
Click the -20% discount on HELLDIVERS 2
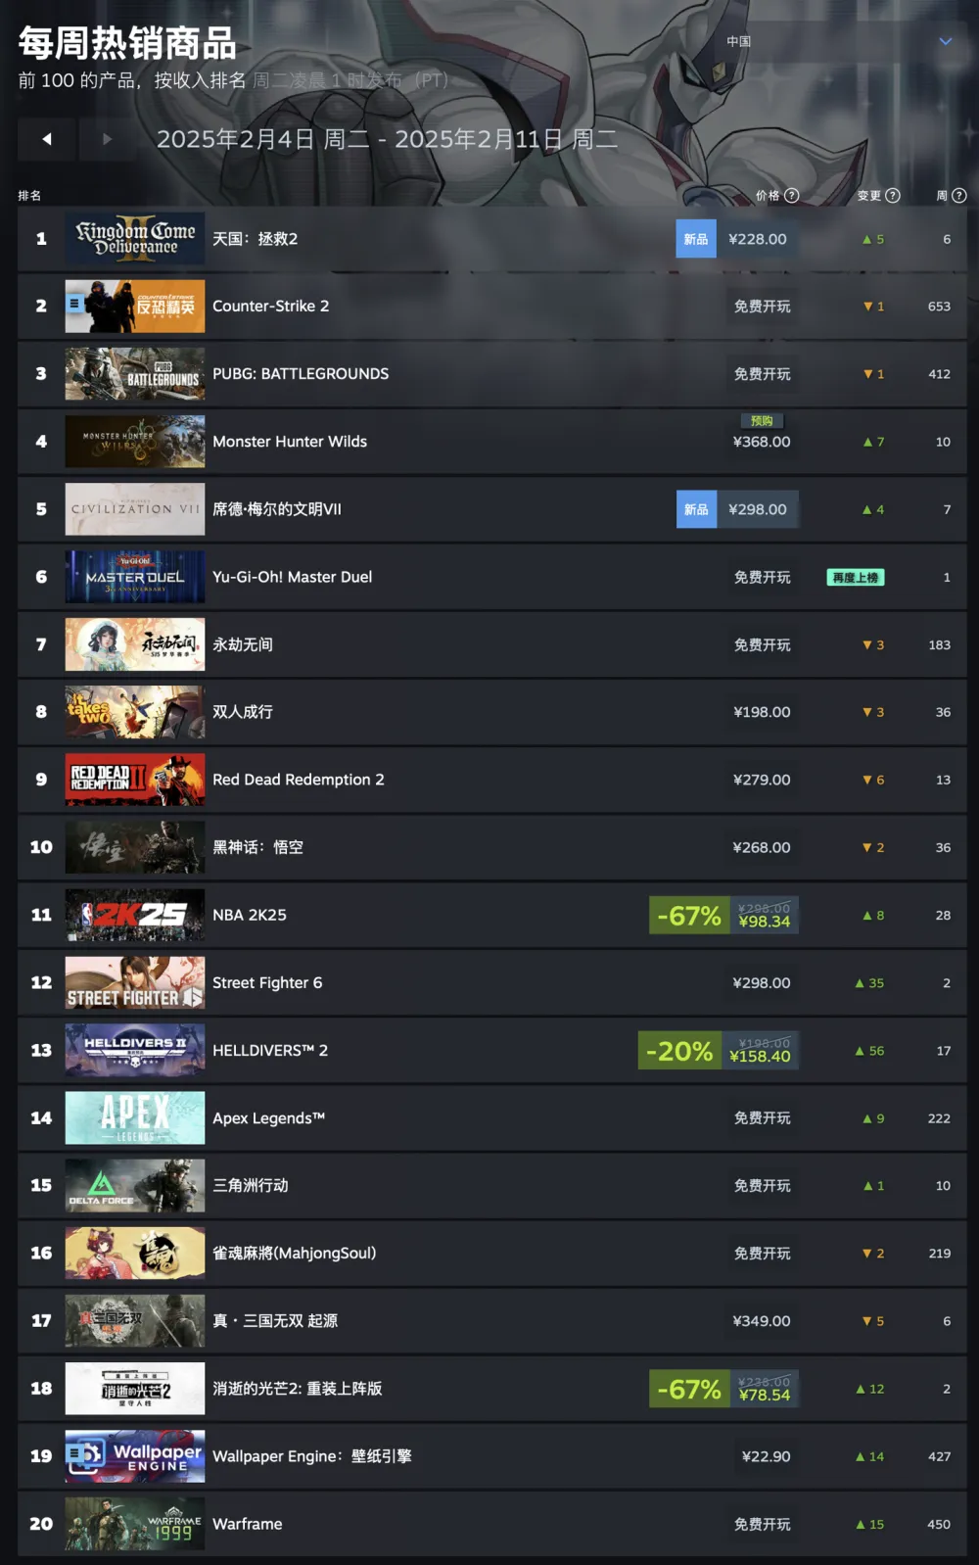pos(679,1051)
